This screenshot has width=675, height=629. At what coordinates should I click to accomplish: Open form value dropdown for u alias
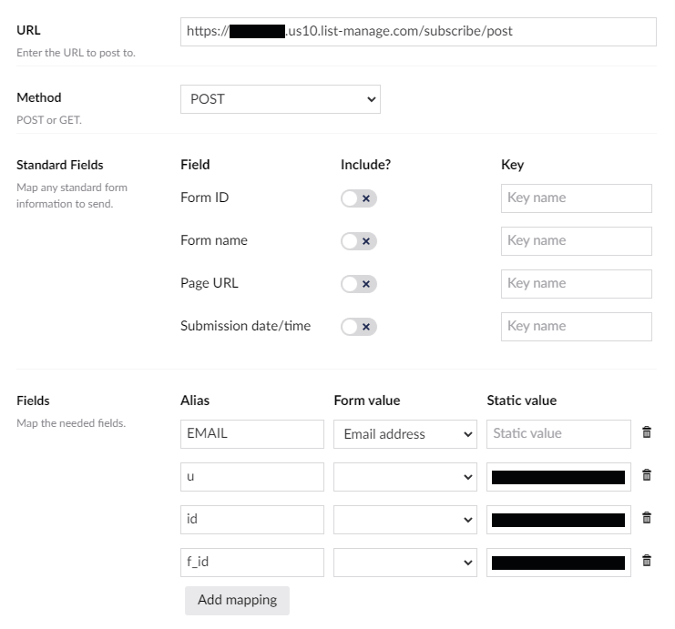click(405, 477)
